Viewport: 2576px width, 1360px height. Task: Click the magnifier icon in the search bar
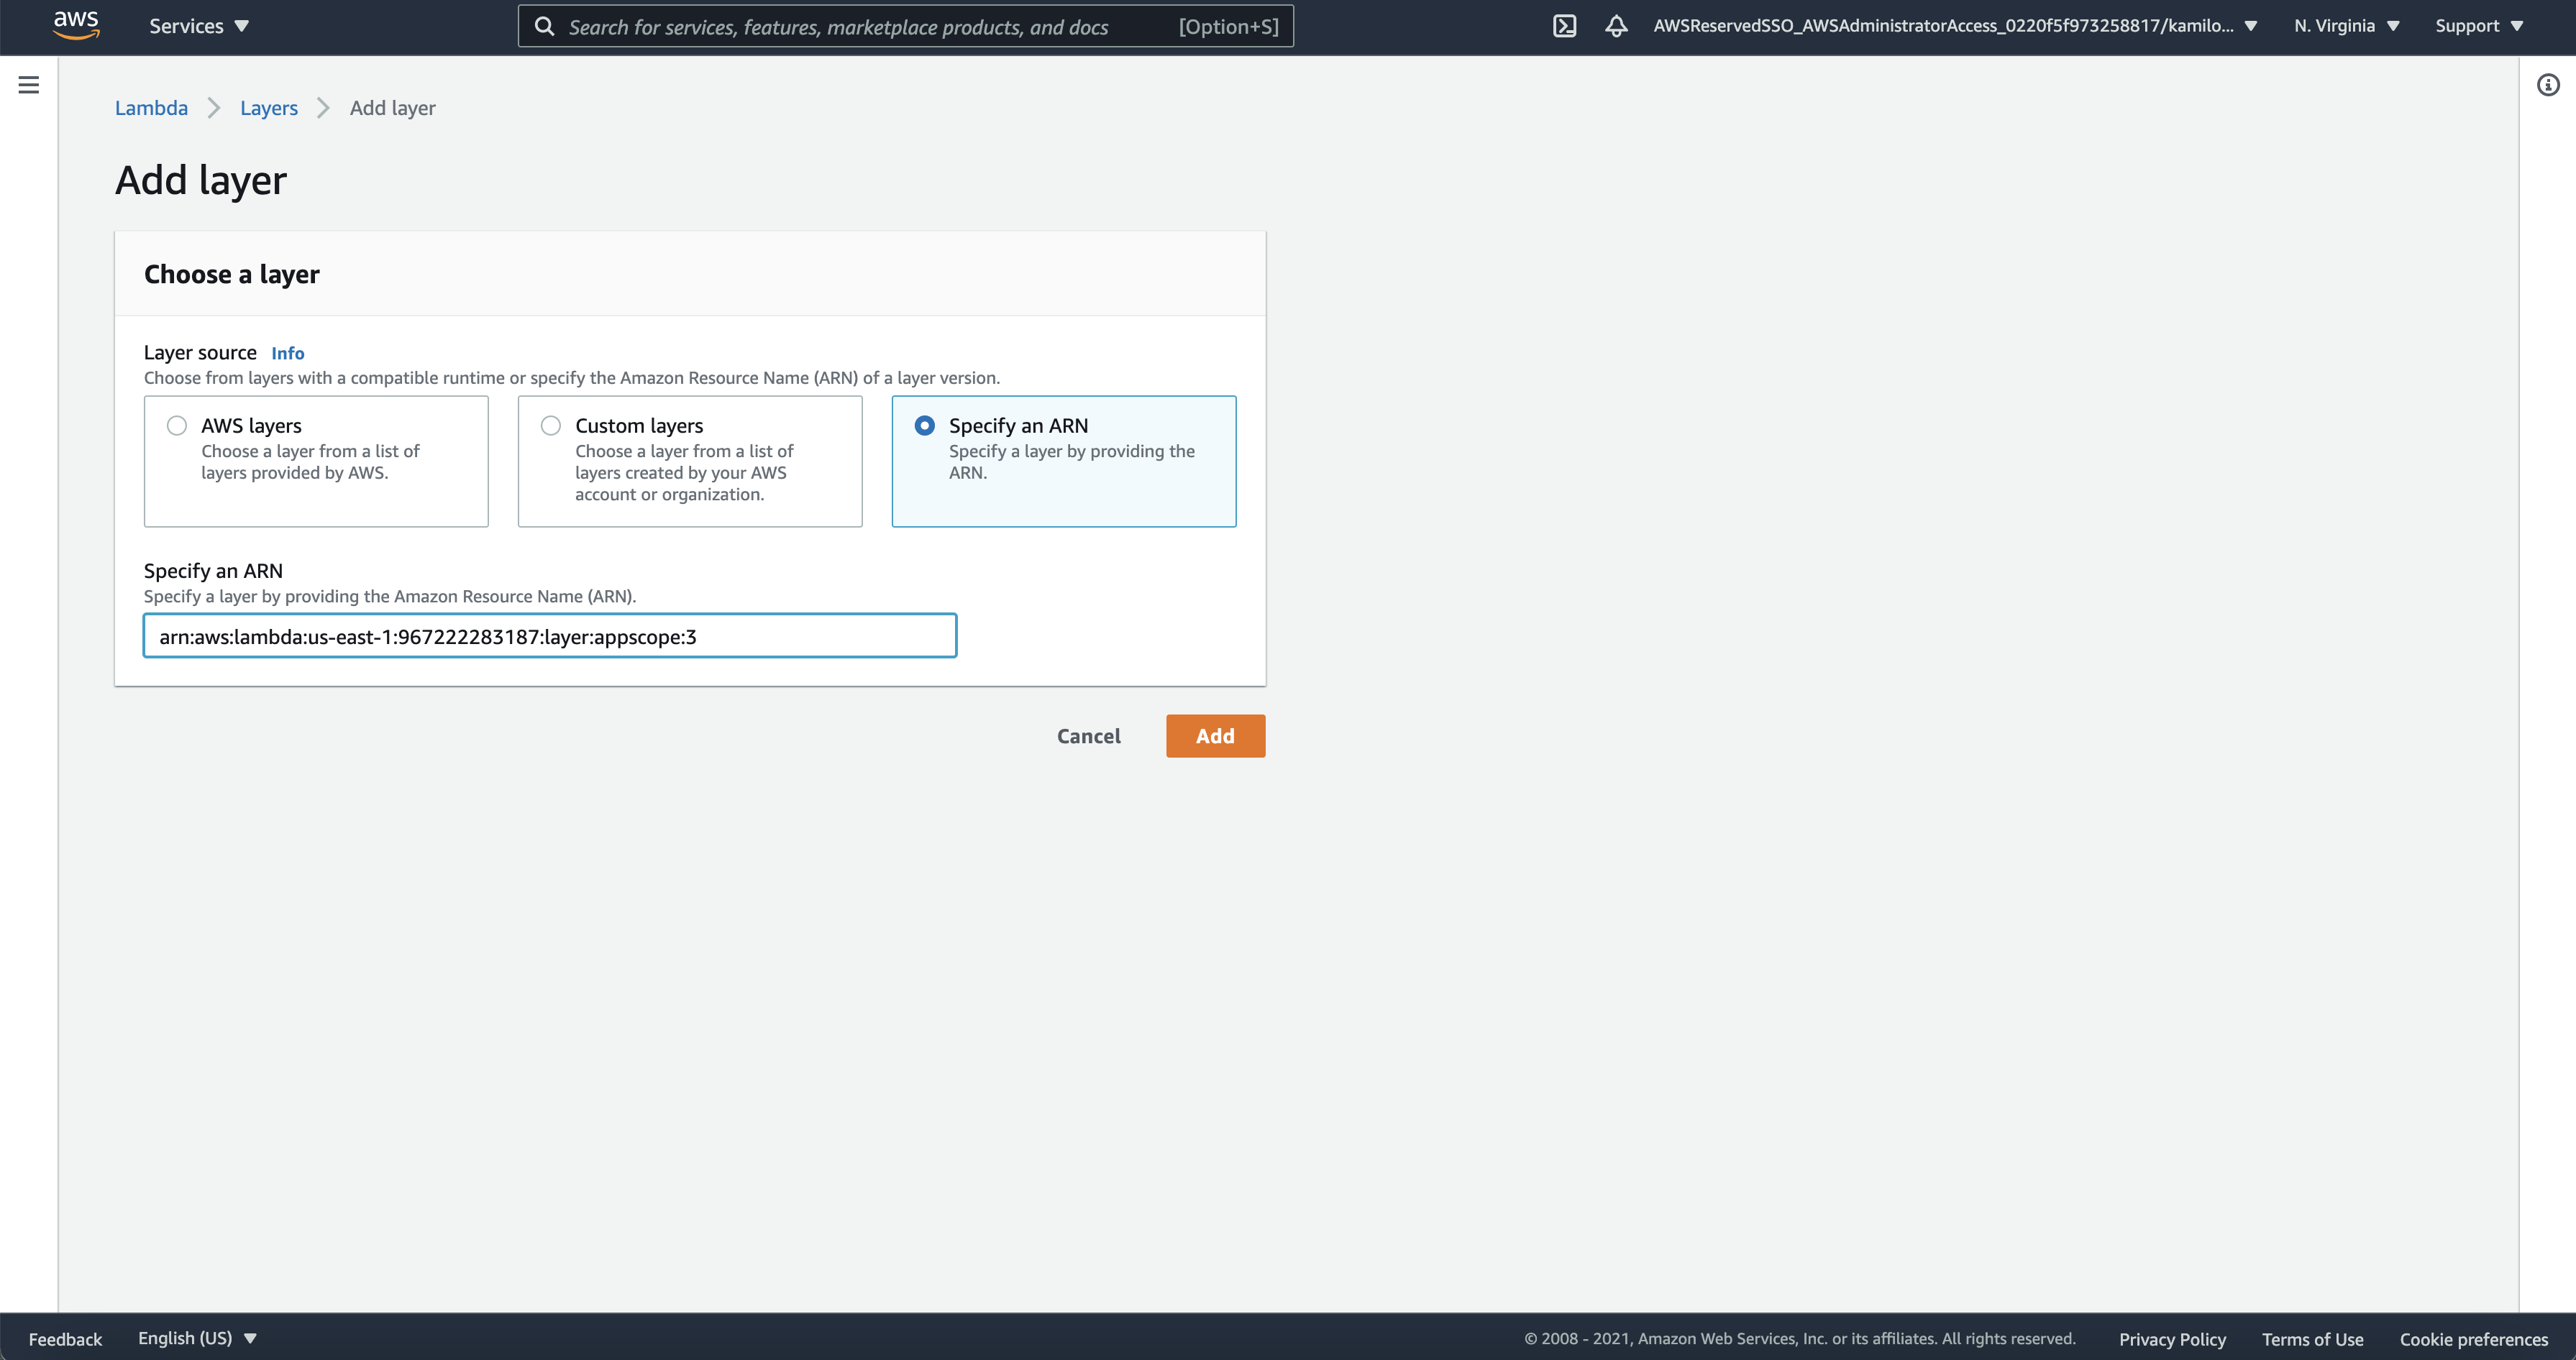pos(544,27)
